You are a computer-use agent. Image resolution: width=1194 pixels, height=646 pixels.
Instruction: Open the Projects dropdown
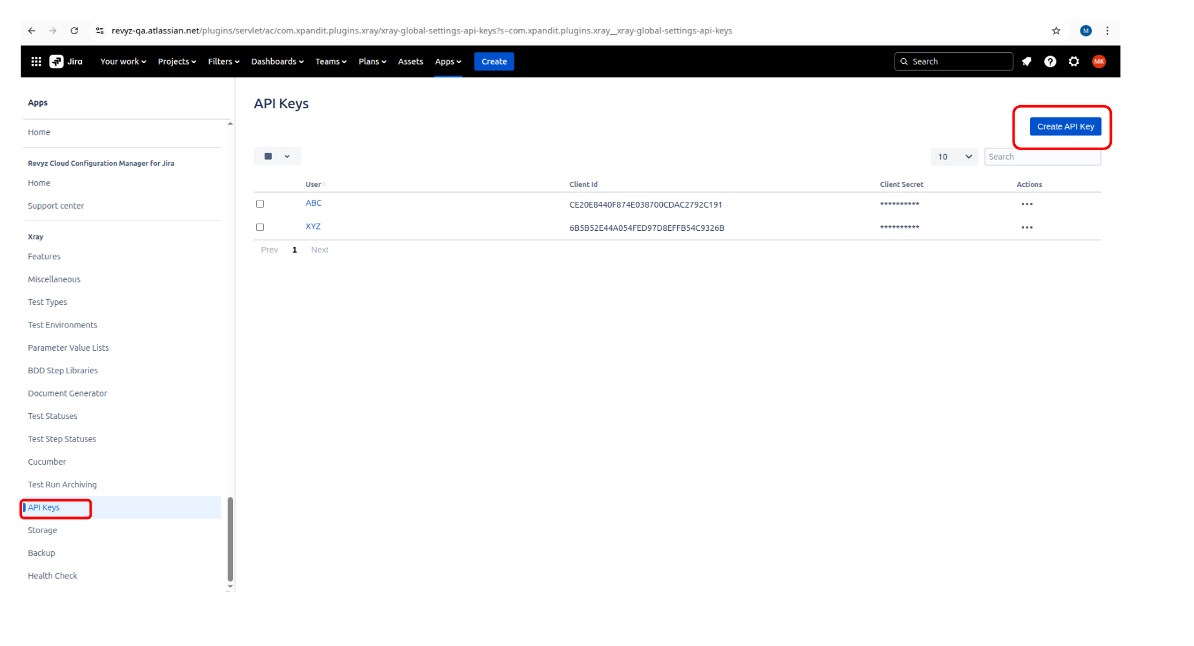(x=176, y=61)
